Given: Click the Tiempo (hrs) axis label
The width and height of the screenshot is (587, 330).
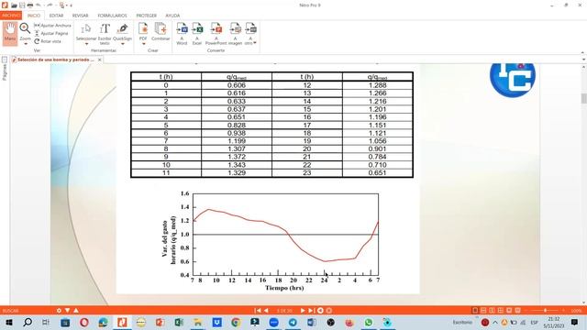Looking at the screenshot, I should pyautogui.click(x=284, y=288).
